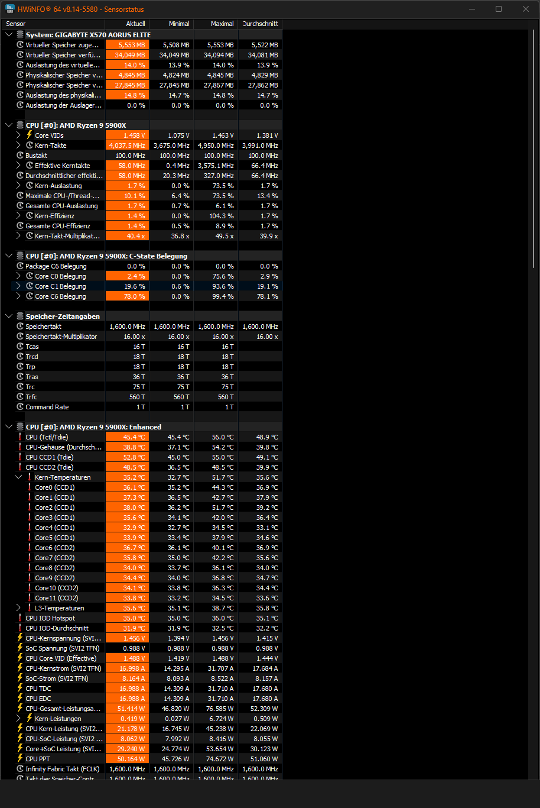Select the Tcas row

click(x=141, y=347)
